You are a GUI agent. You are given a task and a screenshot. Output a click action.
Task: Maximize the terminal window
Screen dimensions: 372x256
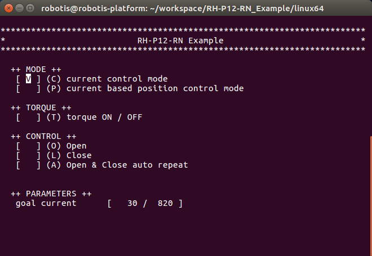[x=30, y=8]
